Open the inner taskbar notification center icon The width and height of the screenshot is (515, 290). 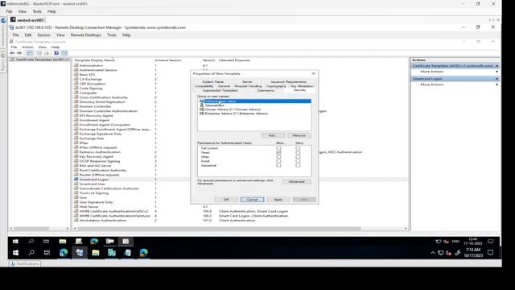(x=490, y=242)
